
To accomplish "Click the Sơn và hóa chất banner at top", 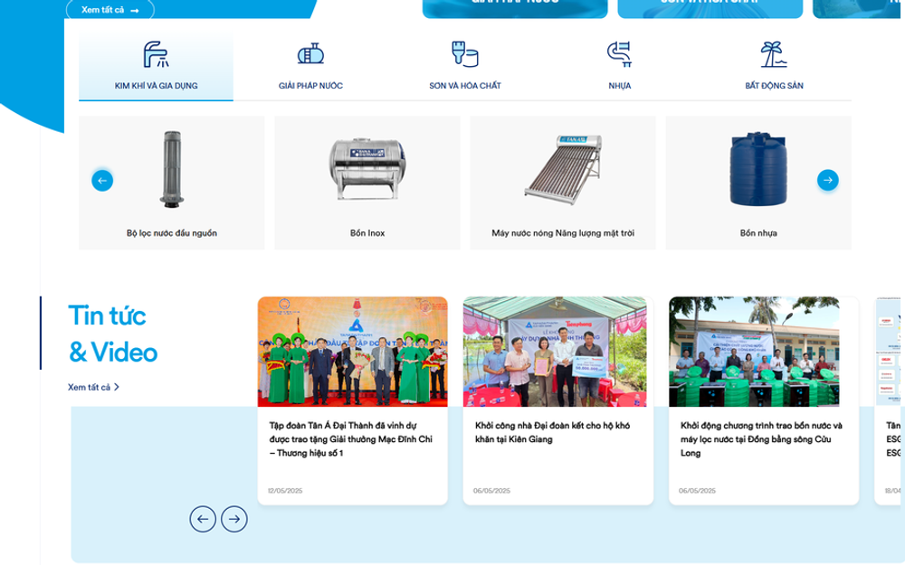I will (710, 9).
